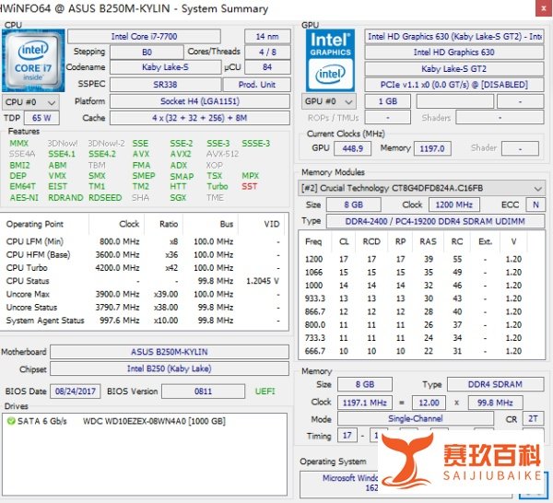Close the System Summary window
Viewport: 553px width, 503px height.
(544, 8)
